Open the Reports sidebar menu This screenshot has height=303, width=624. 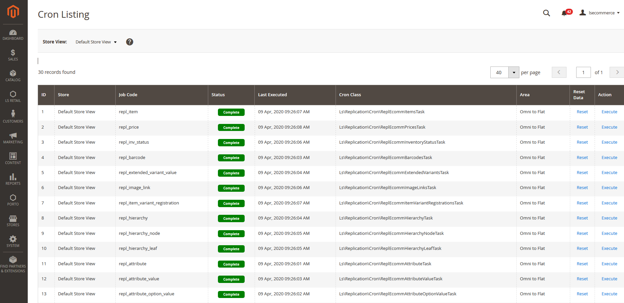[x=13, y=179]
